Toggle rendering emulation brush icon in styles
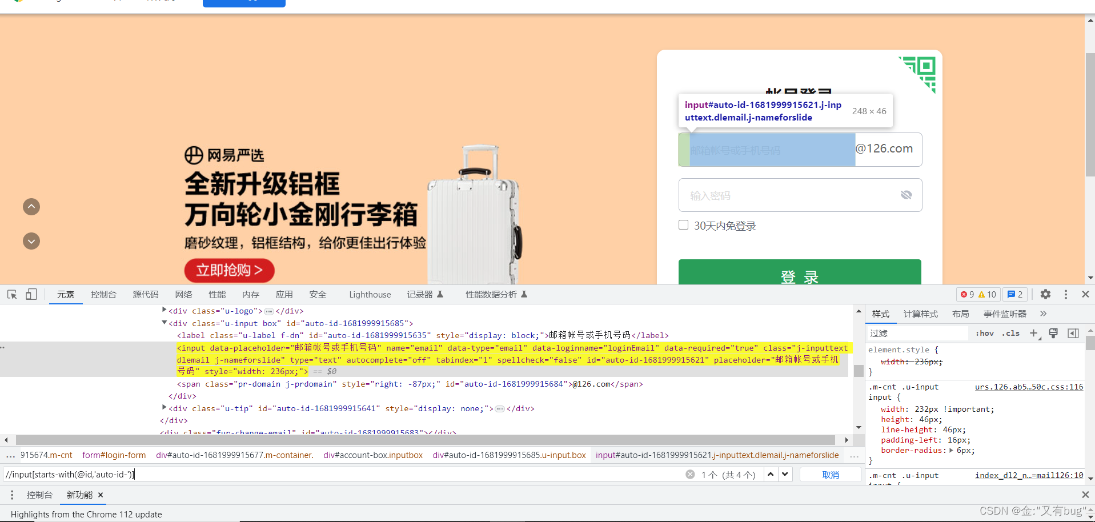The image size is (1095, 522). (1054, 333)
